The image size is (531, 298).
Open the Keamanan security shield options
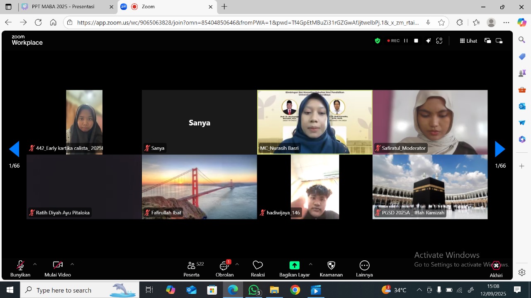[x=331, y=269]
